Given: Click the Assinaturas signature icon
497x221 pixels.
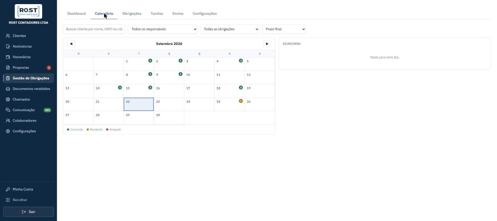Looking at the screenshot, I should click(x=8, y=46).
